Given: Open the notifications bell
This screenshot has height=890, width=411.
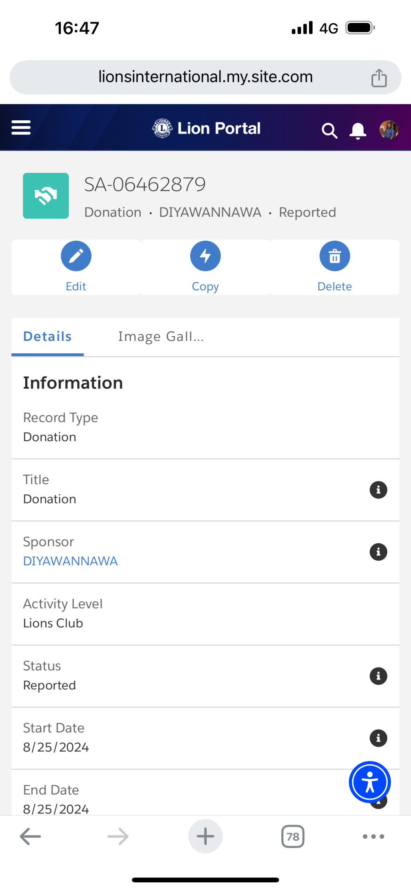Looking at the screenshot, I should (358, 130).
